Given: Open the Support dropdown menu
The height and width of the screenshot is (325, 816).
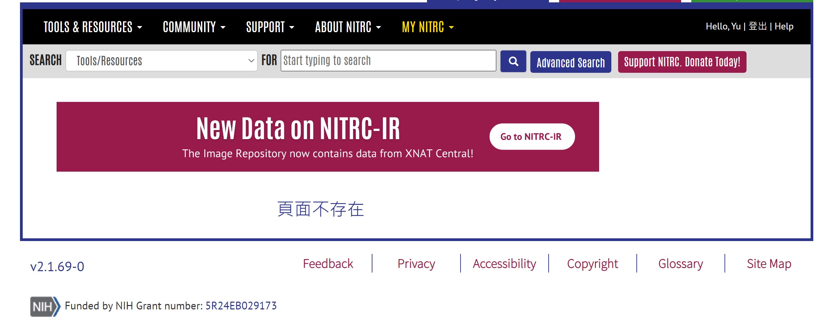Looking at the screenshot, I should (270, 27).
